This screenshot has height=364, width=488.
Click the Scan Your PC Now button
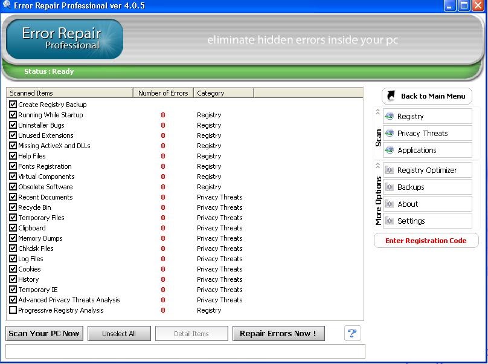point(44,333)
